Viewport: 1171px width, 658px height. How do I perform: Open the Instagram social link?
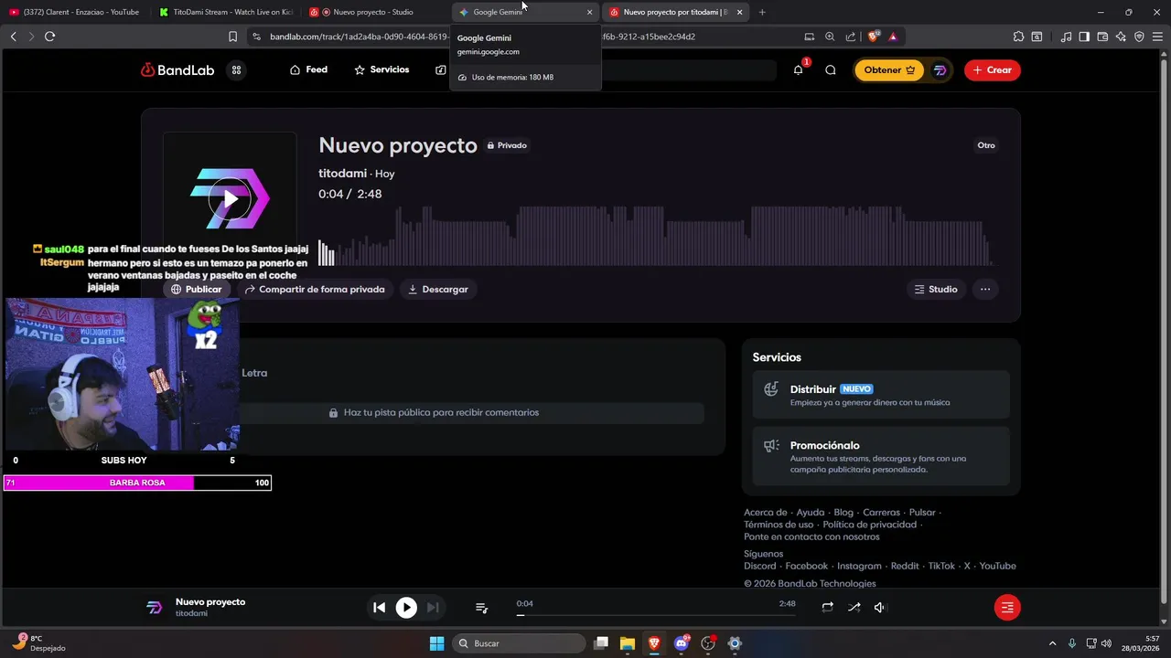click(x=859, y=566)
